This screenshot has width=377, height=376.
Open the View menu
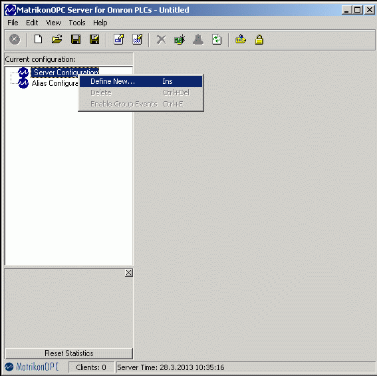click(53, 23)
